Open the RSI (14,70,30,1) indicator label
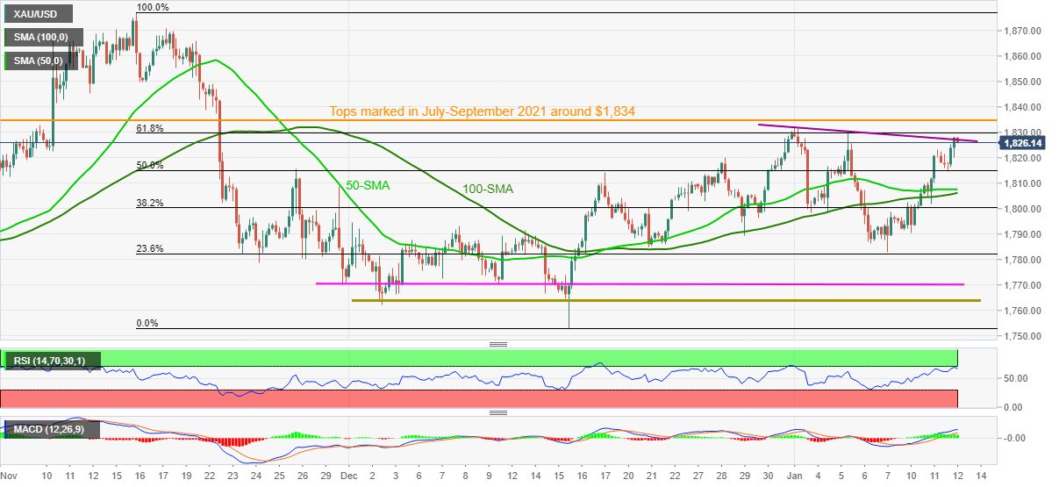Image resolution: width=1059 pixels, height=487 pixels. pyautogui.click(x=54, y=360)
